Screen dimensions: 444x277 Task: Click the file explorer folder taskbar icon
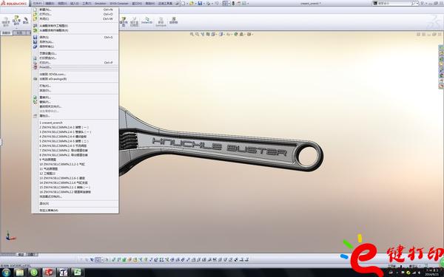(x=20, y=273)
